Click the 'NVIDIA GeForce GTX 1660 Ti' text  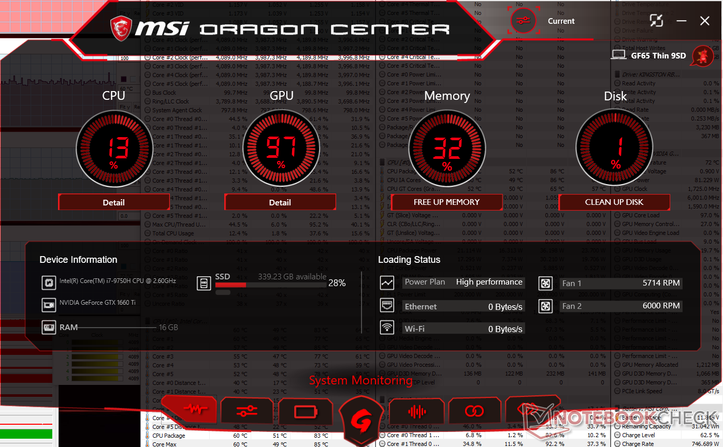coord(97,303)
